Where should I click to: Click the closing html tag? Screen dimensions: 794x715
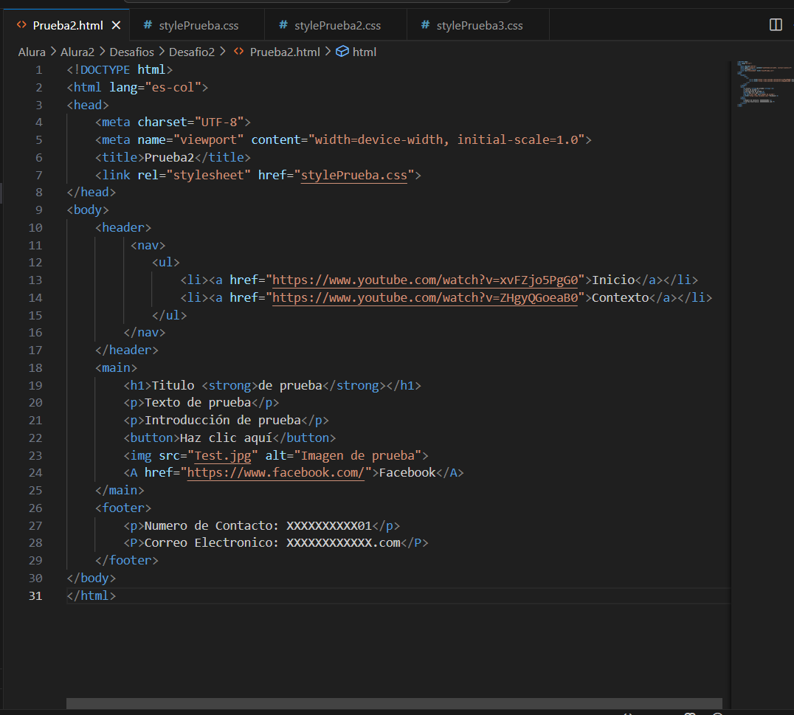pos(92,596)
